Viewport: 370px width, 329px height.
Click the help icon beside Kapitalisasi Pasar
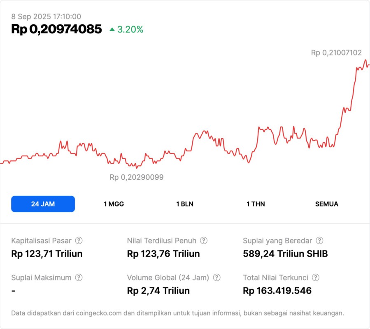pyautogui.click(x=79, y=241)
